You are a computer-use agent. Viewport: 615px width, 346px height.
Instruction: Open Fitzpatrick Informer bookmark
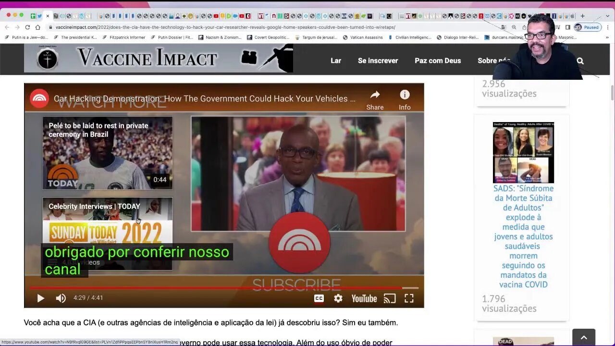pos(123,37)
